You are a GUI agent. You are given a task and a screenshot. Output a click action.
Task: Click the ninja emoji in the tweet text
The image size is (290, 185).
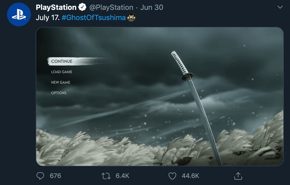(x=131, y=18)
